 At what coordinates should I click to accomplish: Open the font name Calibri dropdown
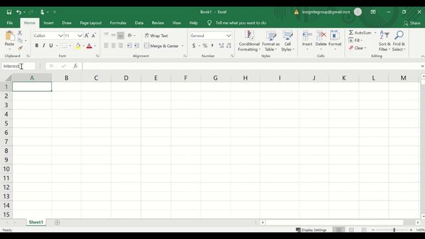60,36
